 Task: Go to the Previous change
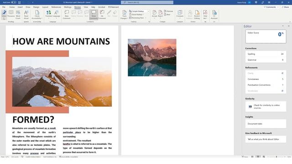coord(168,11)
